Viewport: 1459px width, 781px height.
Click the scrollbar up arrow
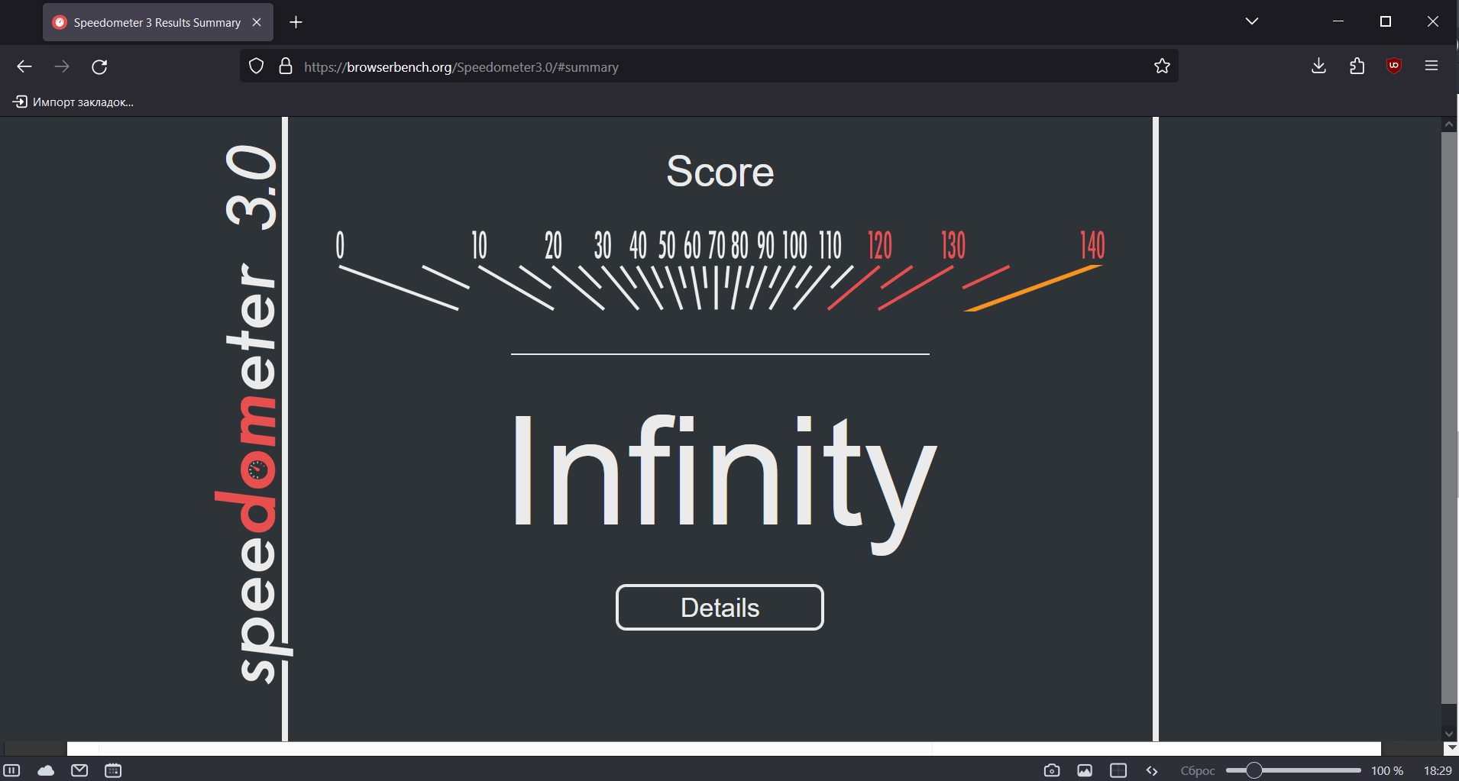coord(1449,124)
